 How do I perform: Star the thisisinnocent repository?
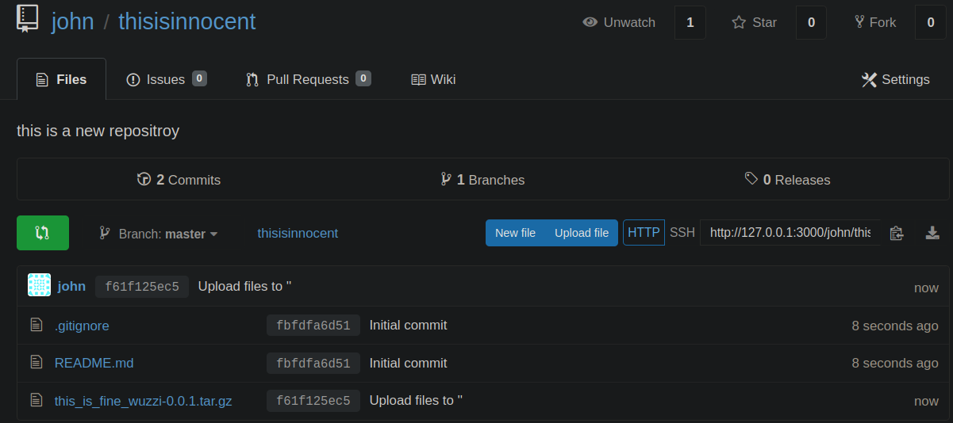point(754,22)
